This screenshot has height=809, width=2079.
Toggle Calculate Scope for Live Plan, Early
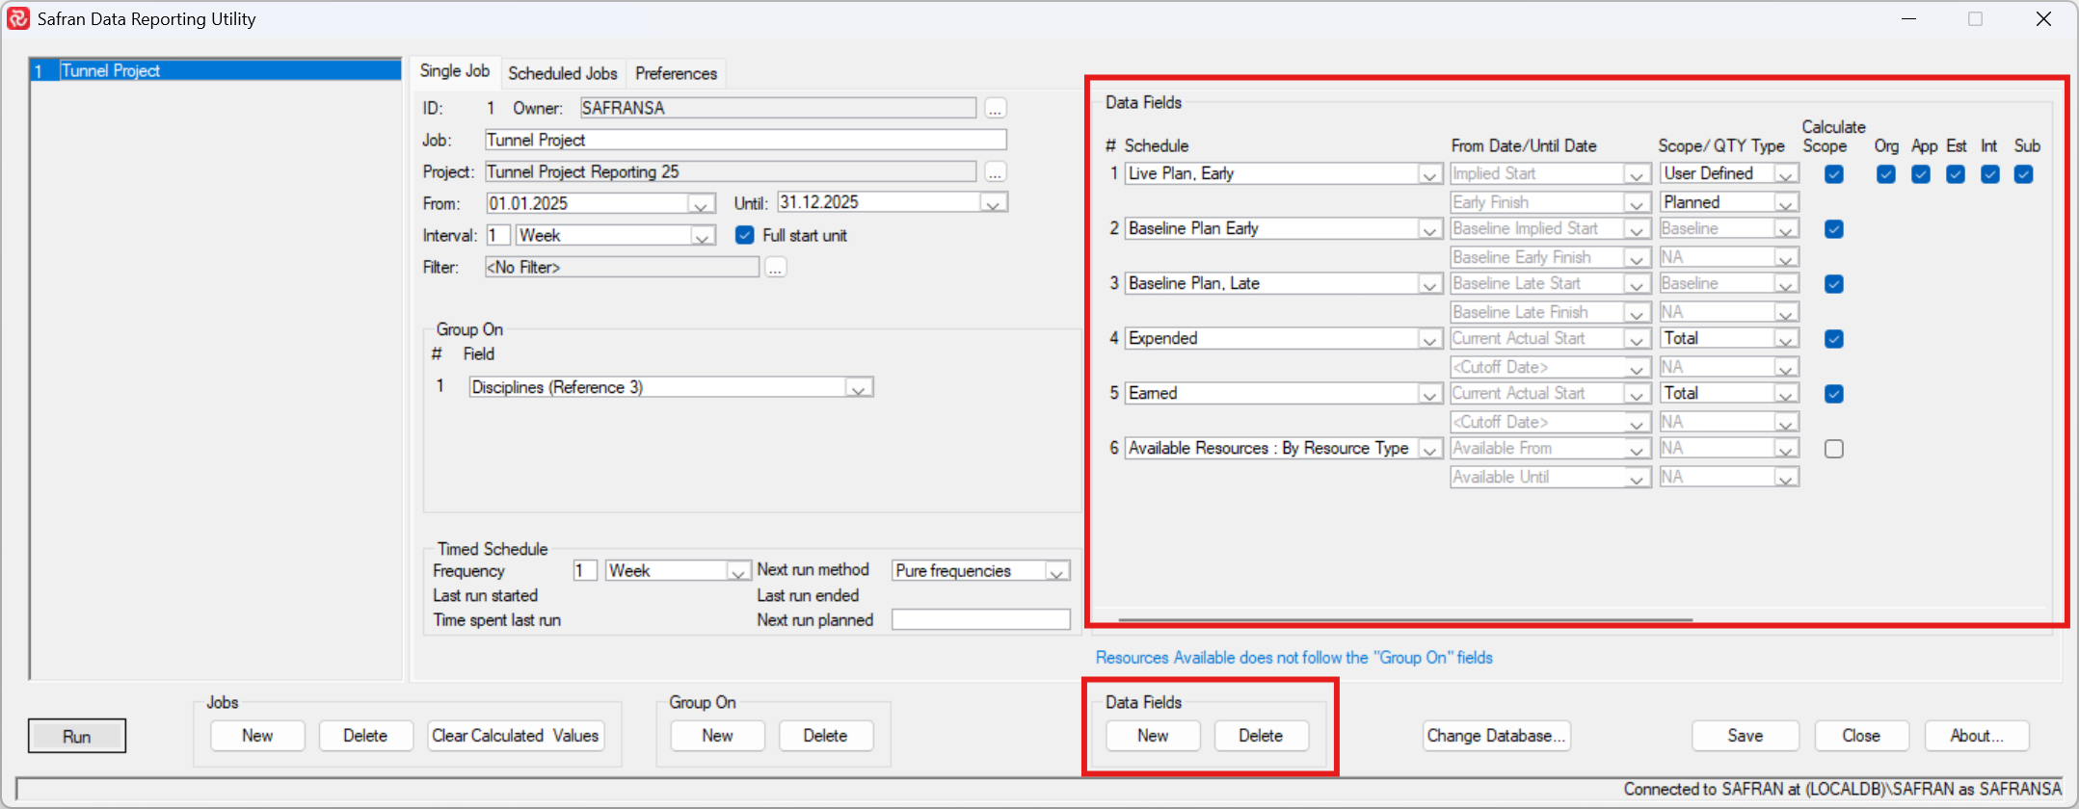point(1834,174)
